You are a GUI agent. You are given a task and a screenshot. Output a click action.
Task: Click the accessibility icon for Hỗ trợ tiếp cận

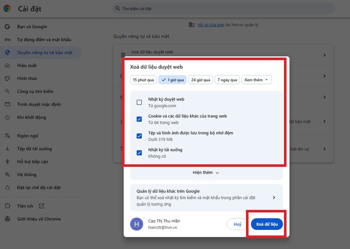pos(7,161)
